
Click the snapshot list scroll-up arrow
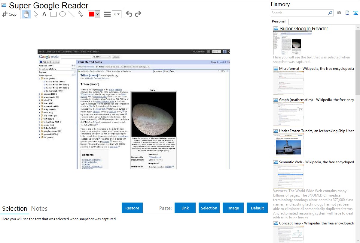point(358,27)
